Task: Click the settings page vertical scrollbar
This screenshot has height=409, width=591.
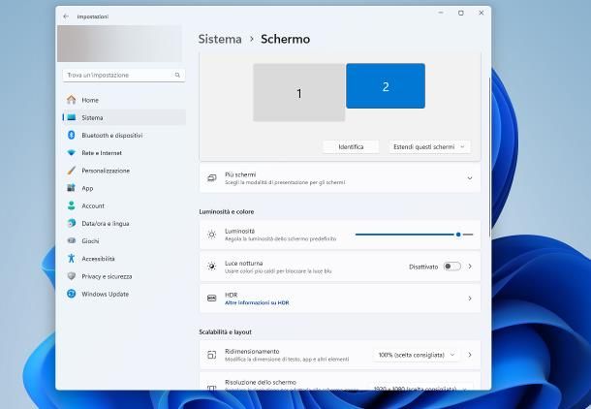Action: 489,156
